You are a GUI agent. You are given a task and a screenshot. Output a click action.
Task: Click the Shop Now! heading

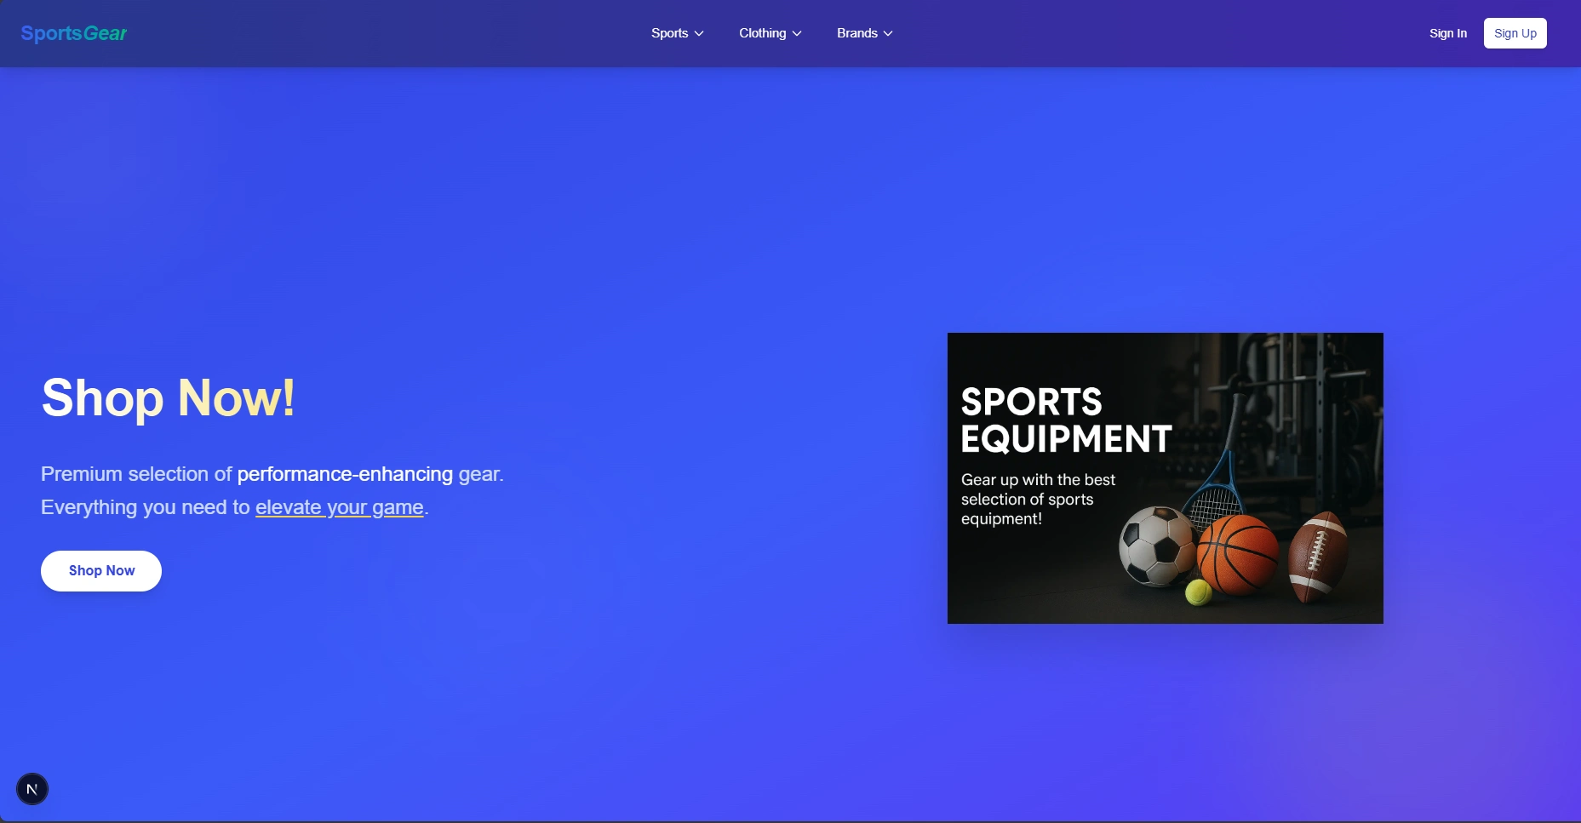(x=169, y=397)
